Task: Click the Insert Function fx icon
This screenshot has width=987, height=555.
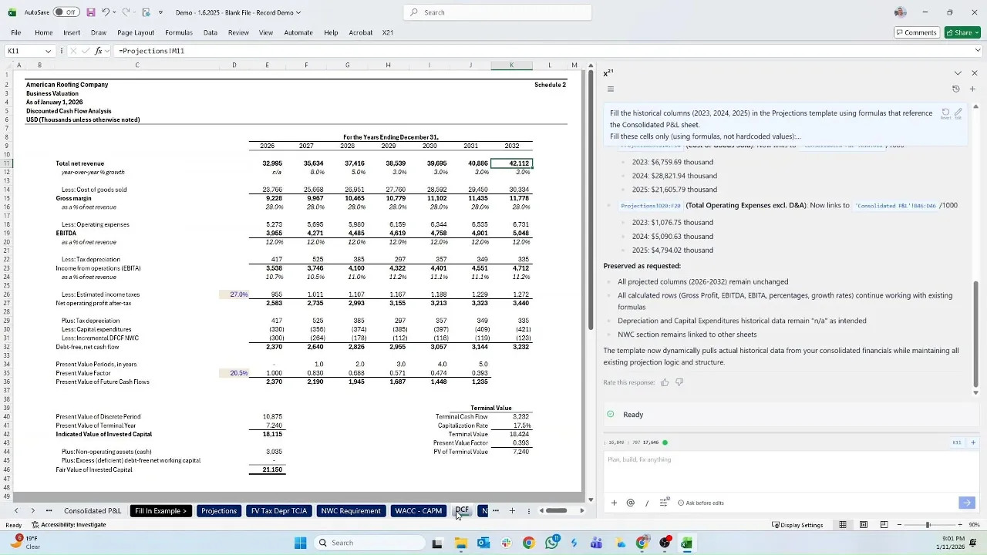Action: click(x=98, y=51)
